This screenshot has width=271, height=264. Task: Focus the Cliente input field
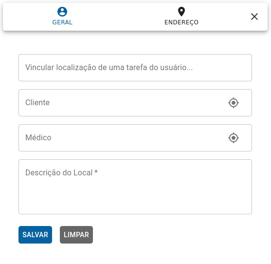click(135, 103)
